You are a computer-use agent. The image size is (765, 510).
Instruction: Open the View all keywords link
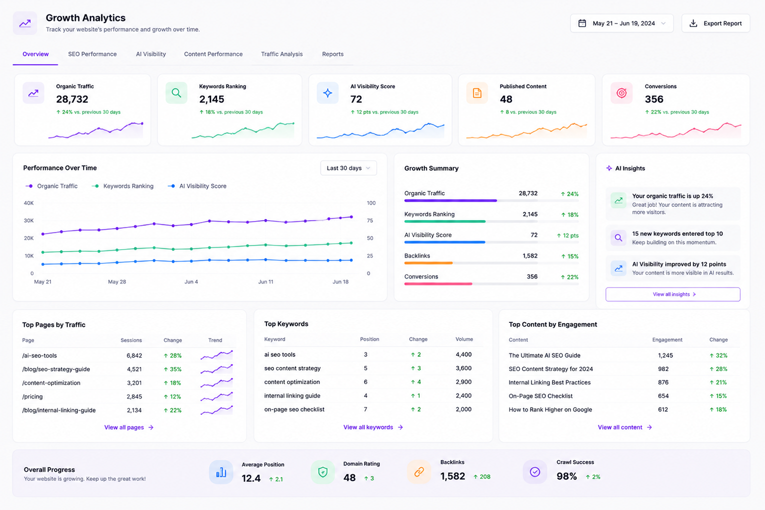[x=373, y=427]
